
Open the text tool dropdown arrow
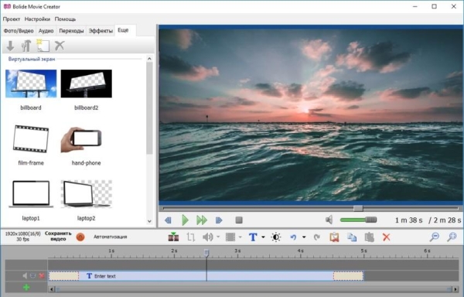[263, 237]
